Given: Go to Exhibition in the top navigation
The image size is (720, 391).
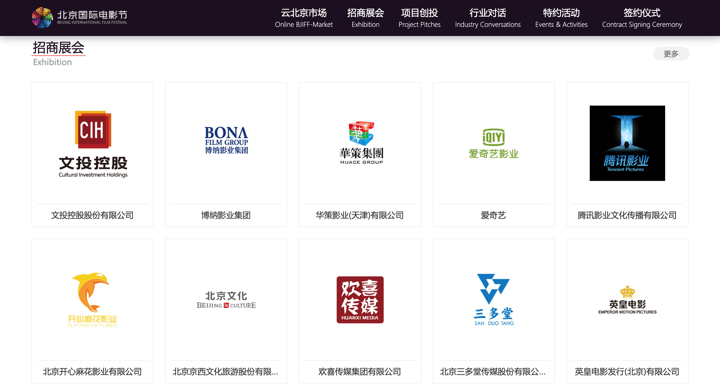Looking at the screenshot, I should pyautogui.click(x=365, y=18).
